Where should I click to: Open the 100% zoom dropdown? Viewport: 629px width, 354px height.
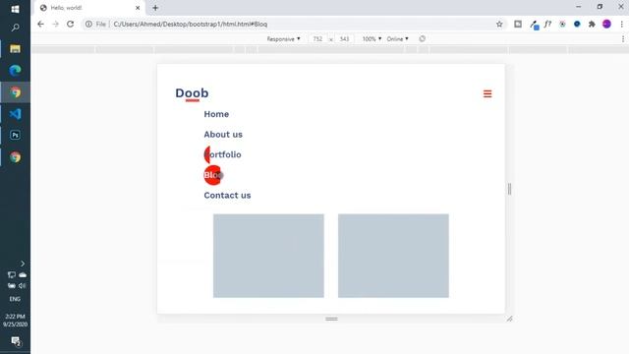tap(372, 39)
